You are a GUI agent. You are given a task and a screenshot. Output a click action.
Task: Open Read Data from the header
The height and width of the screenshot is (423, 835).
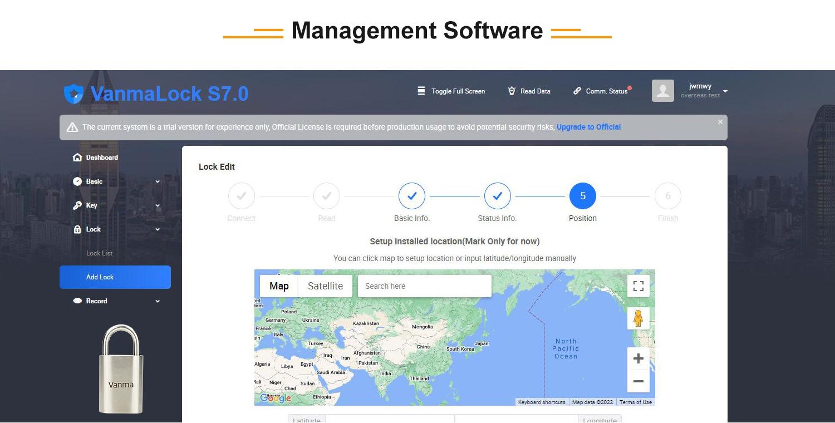(x=529, y=91)
